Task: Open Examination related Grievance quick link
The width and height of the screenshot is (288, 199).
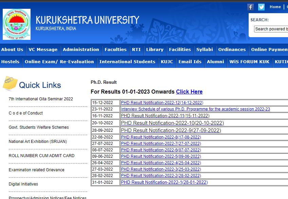Action: [x=37, y=170]
